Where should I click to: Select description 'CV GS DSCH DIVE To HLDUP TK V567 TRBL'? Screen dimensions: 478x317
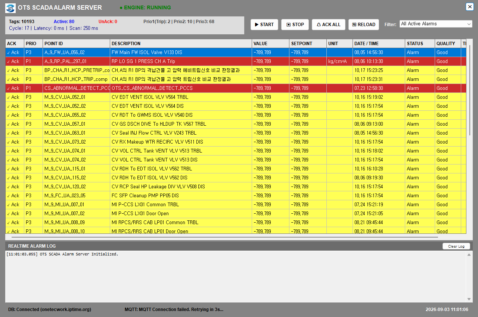181,124
